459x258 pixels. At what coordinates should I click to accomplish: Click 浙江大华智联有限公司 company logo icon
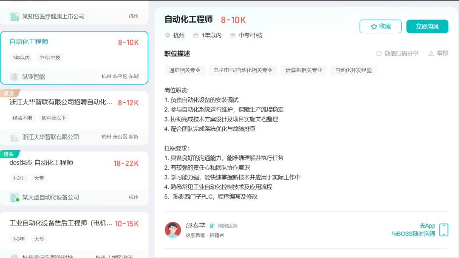point(14,137)
